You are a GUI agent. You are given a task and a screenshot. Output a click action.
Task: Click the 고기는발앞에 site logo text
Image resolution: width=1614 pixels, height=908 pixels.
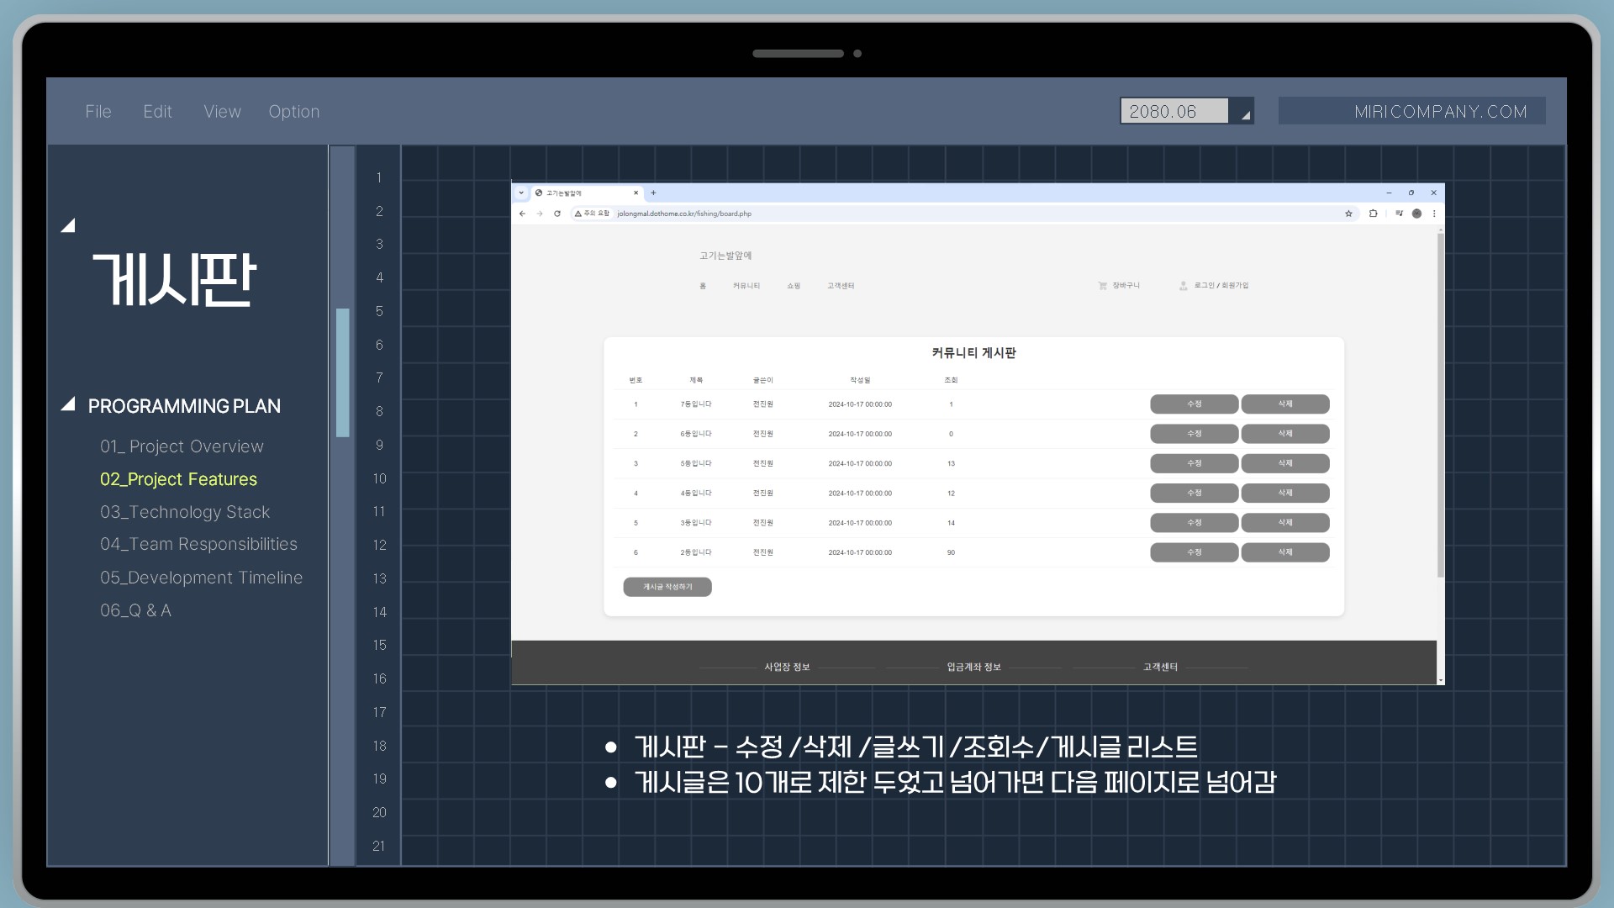tap(725, 256)
